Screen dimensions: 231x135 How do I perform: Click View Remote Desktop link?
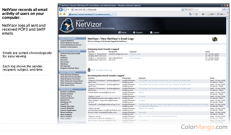(x=70, y=75)
